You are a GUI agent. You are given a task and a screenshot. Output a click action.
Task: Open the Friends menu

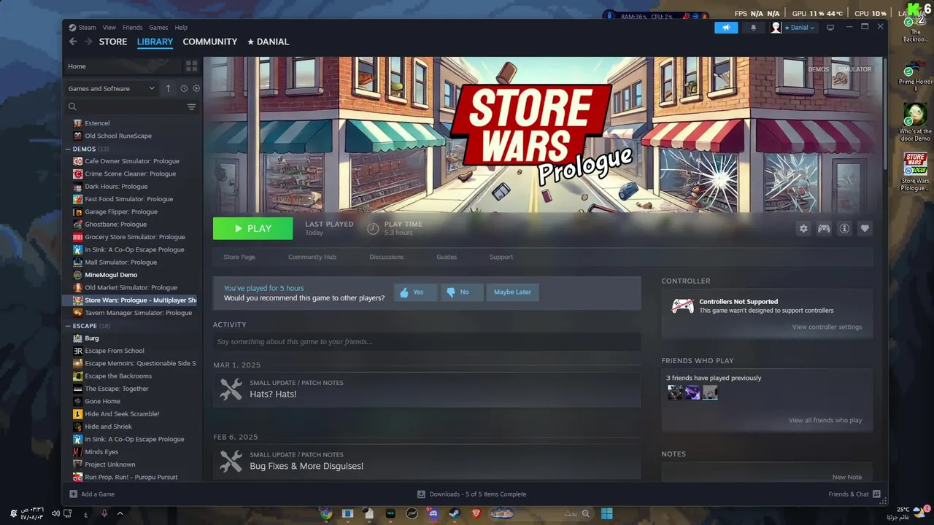click(133, 28)
